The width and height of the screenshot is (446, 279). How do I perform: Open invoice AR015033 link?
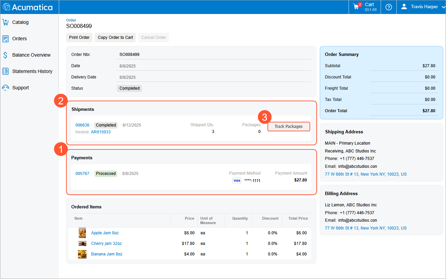point(101,132)
